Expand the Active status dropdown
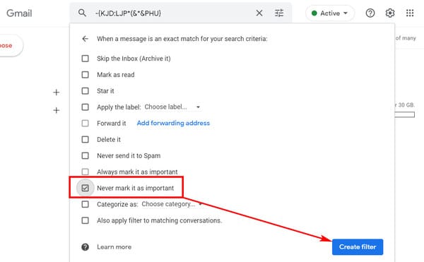Image resolution: width=424 pixels, height=262 pixels. click(x=329, y=13)
